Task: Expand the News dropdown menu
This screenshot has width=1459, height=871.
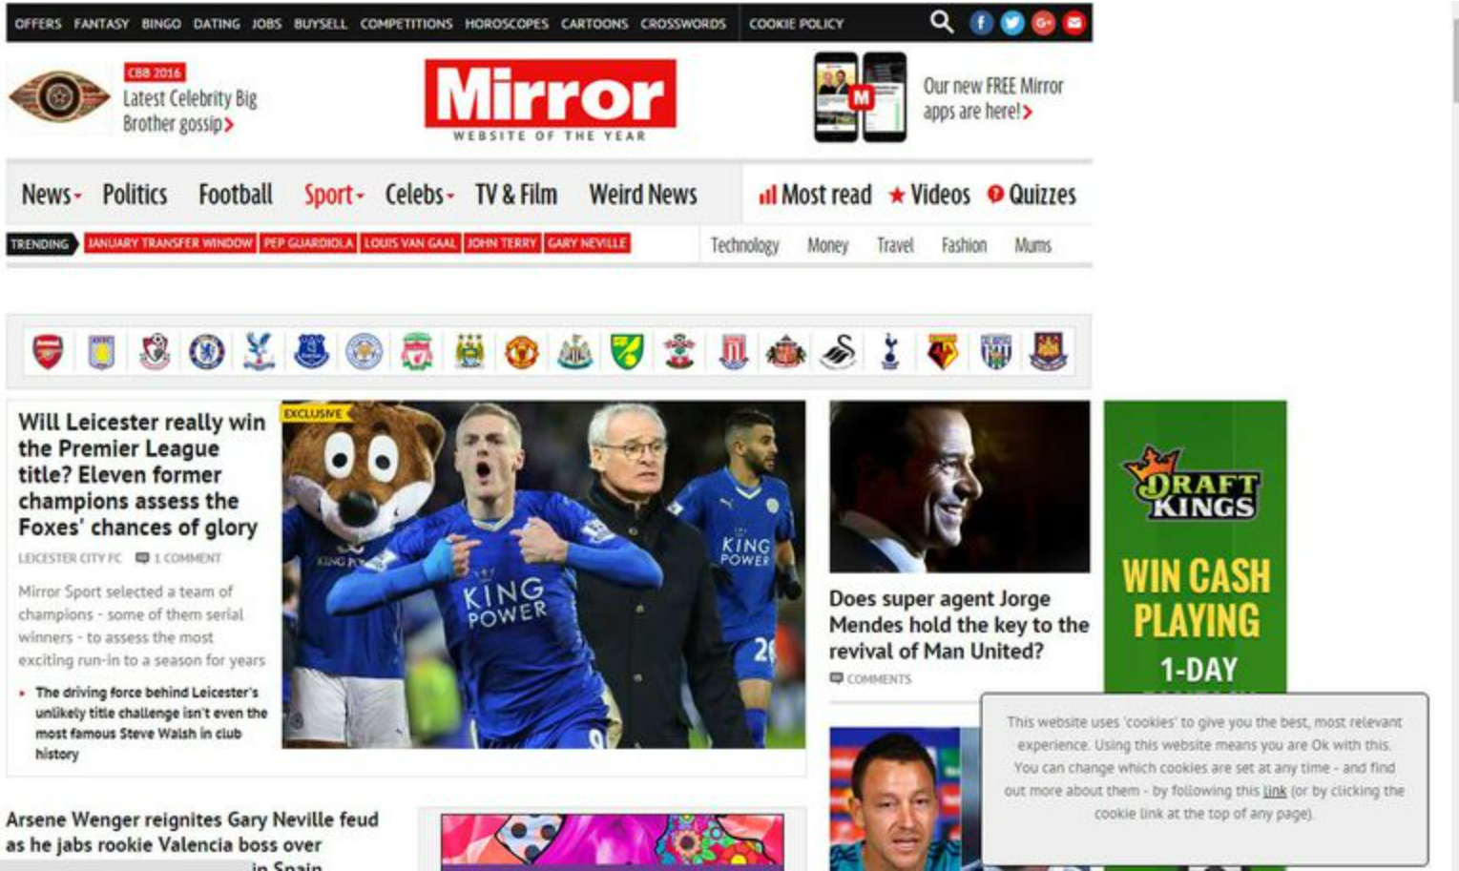Action: (52, 195)
